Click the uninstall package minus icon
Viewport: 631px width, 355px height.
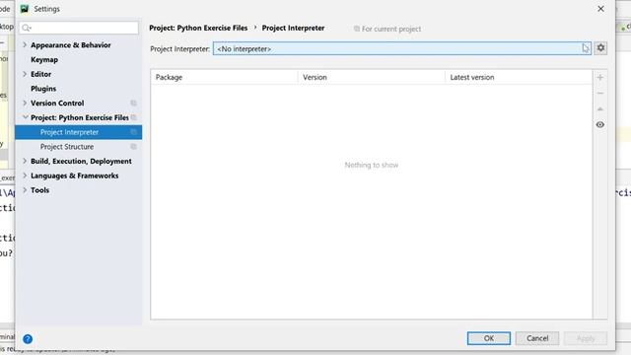[600, 93]
